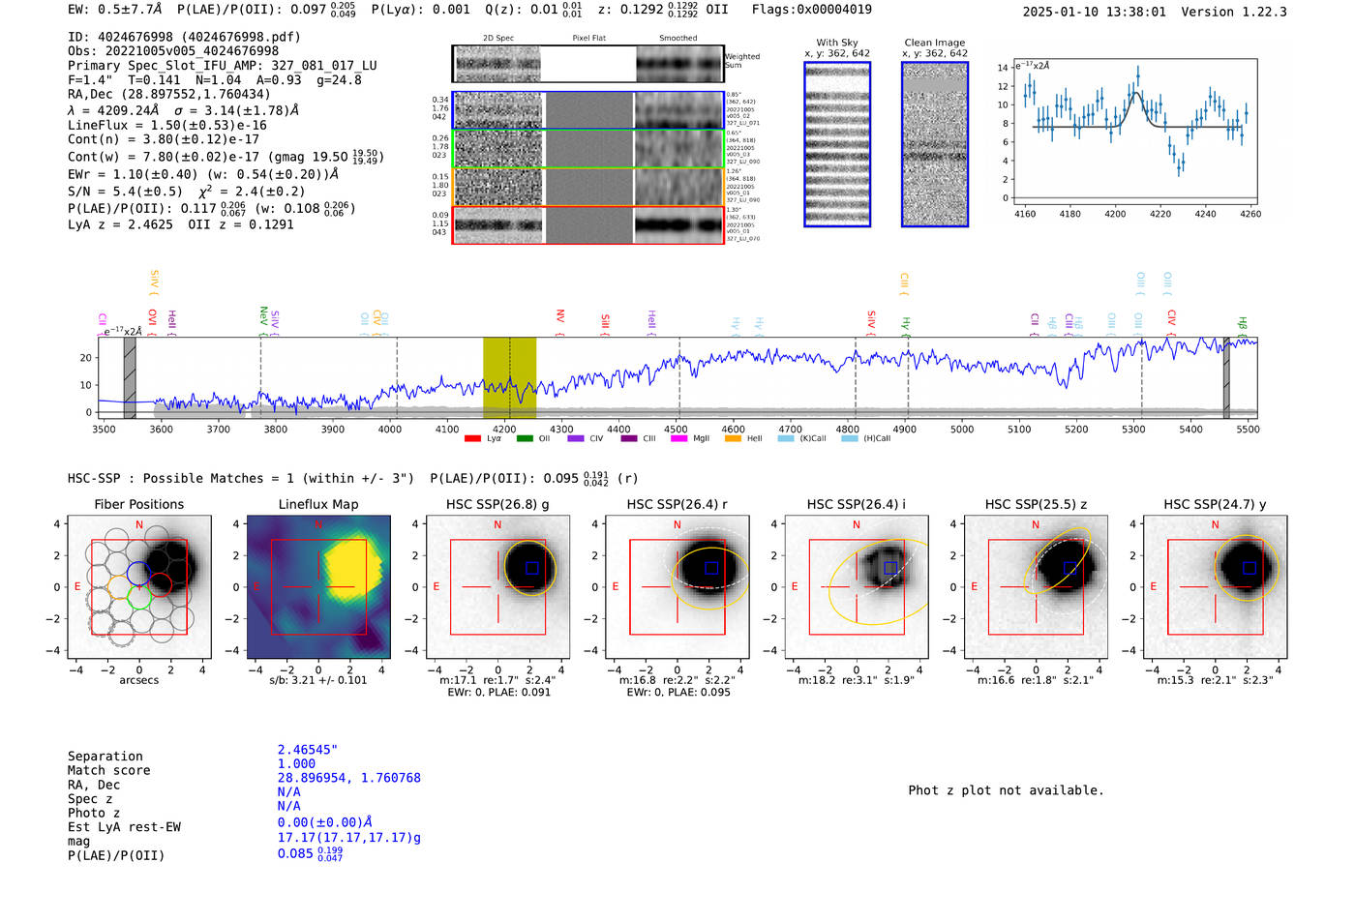Click the 'Smoothed' column header
1355x922 pixels.
[x=677, y=38]
